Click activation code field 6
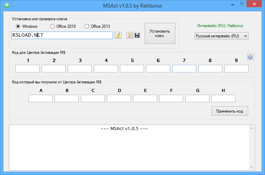265x175 pixels. coord(158,69)
